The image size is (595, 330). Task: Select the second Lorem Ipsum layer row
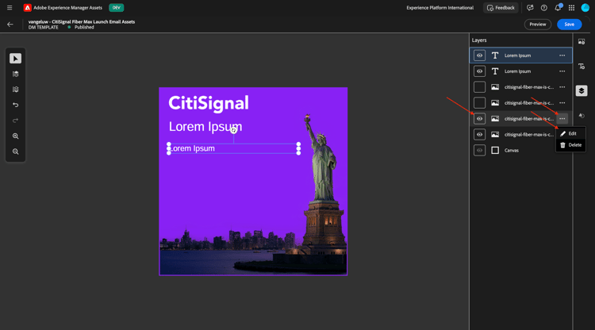point(520,71)
